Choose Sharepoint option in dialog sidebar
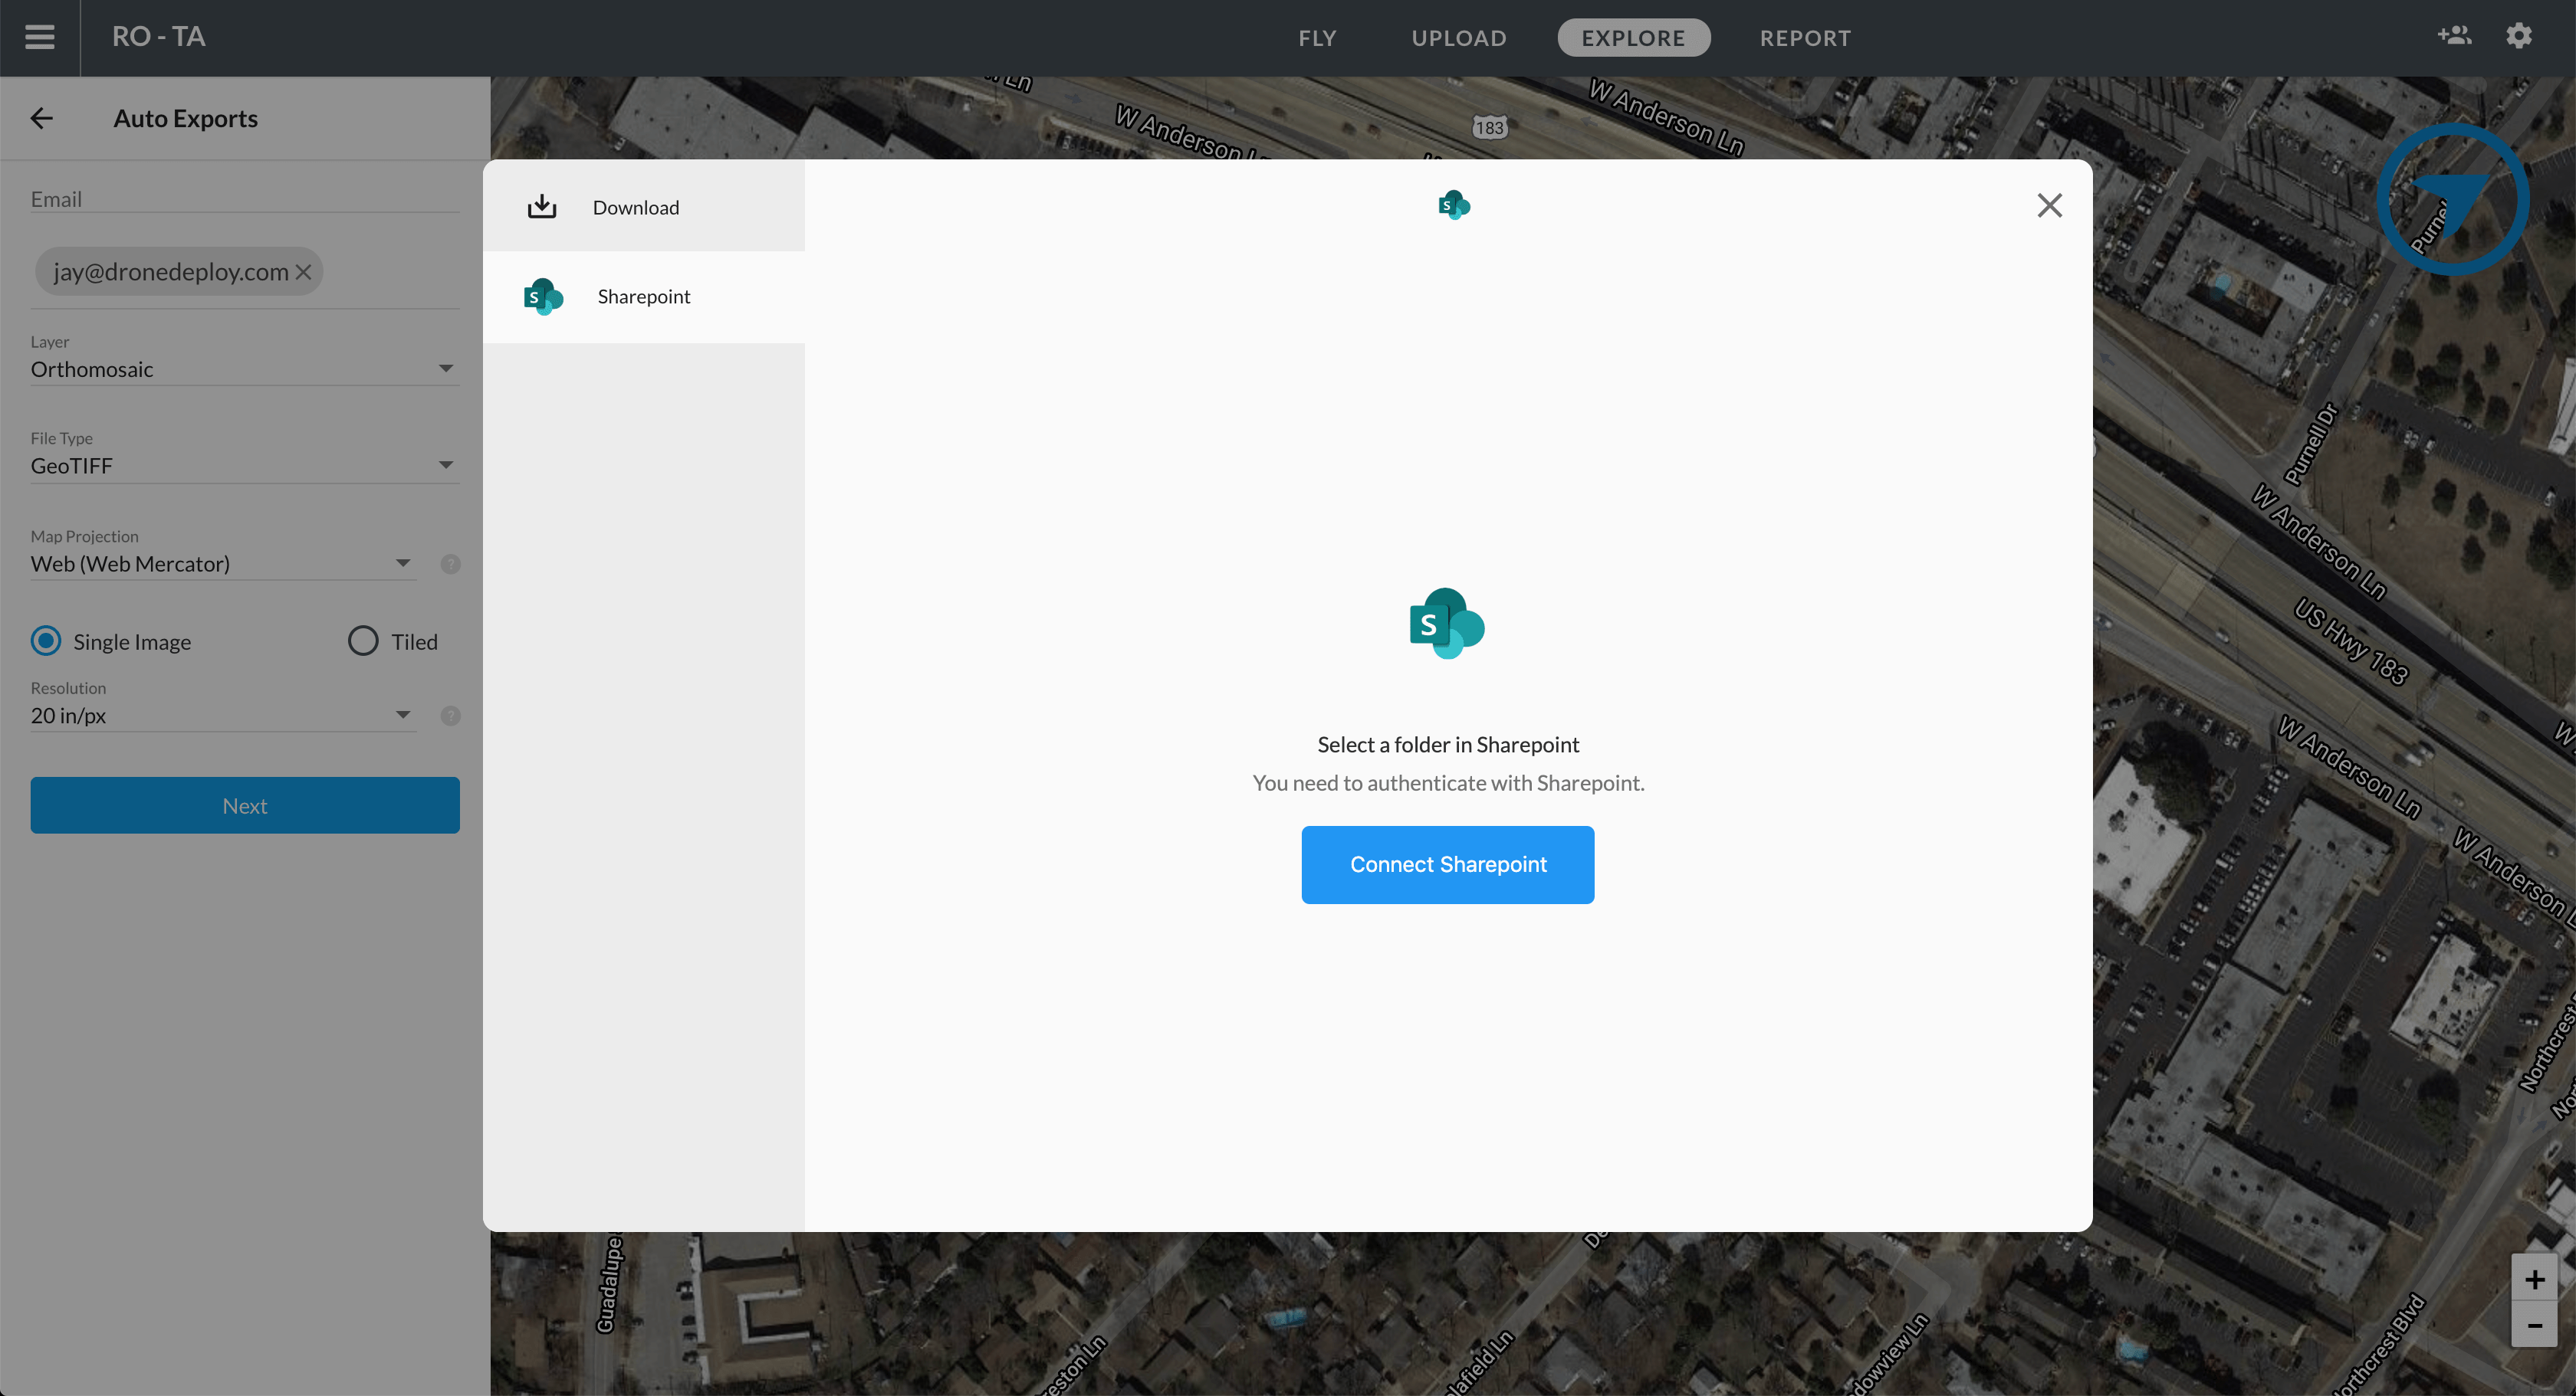 pyautogui.click(x=644, y=297)
